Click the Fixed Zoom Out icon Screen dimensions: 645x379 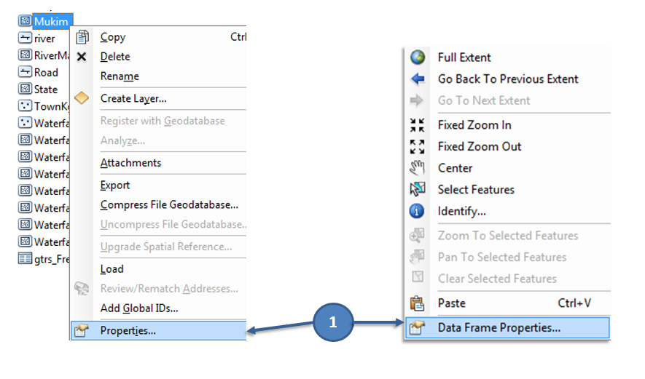click(x=418, y=147)
